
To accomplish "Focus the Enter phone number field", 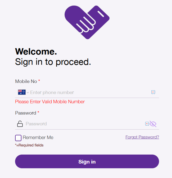I will tap(89, 92).
